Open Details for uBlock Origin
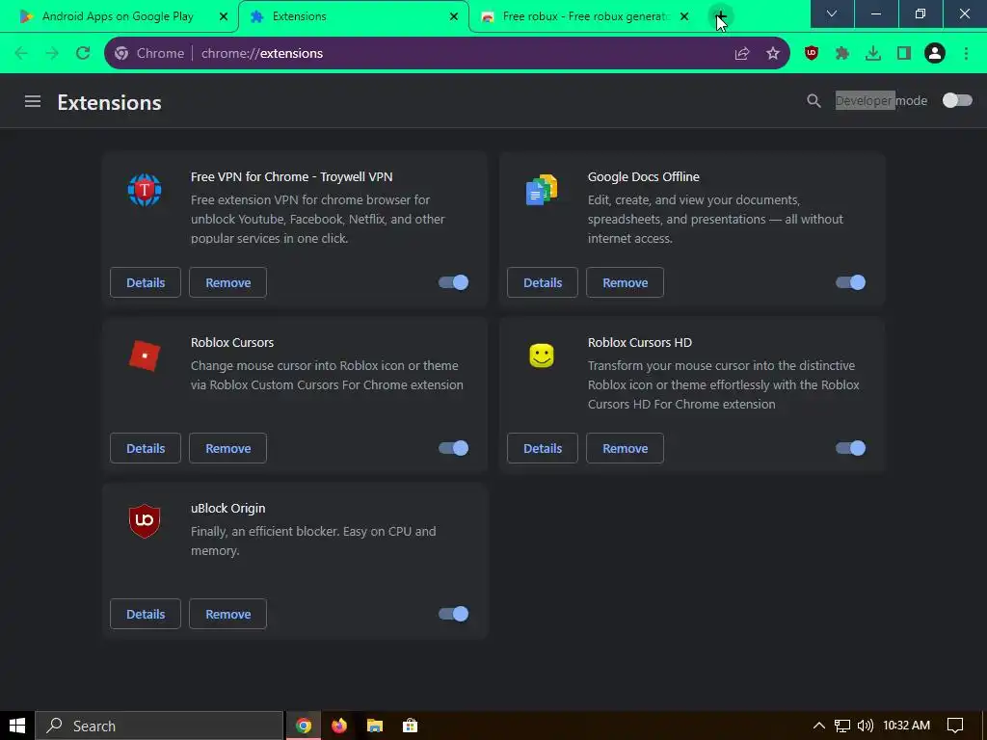 146,614
